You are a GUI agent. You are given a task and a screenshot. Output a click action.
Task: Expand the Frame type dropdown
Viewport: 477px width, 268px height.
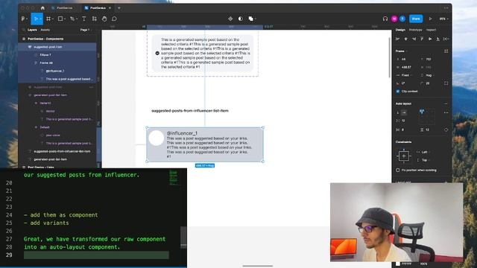[402, 51]
